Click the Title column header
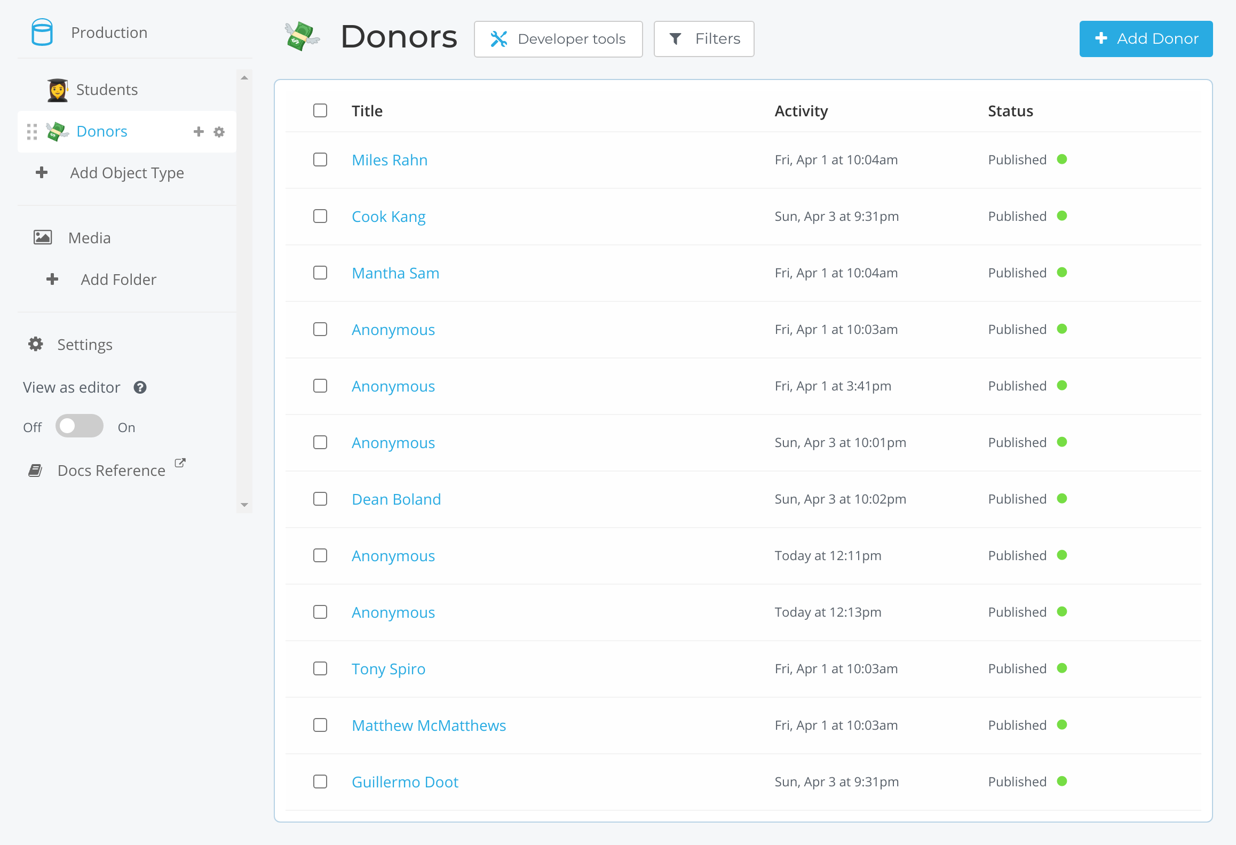 [367, 111]
